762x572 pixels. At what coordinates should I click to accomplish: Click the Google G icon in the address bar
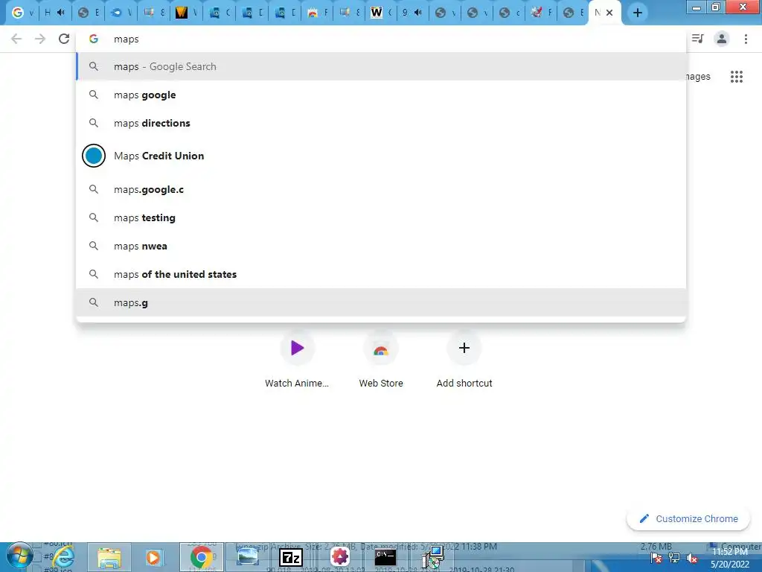click(x=94, y=39)
